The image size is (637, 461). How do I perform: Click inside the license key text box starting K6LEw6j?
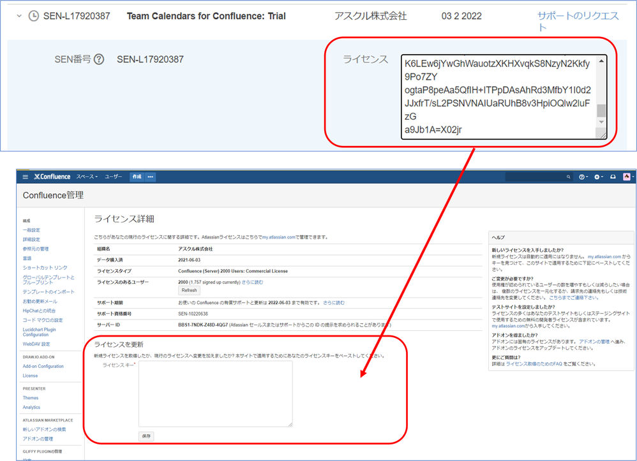click(x=498, y=96)
